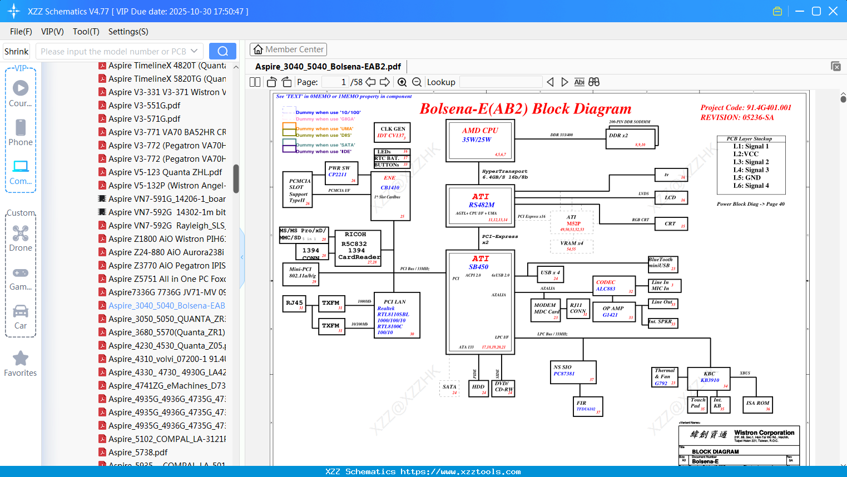
Task: Collapse the file list panel handle
Action: click(x=242, y=257)
